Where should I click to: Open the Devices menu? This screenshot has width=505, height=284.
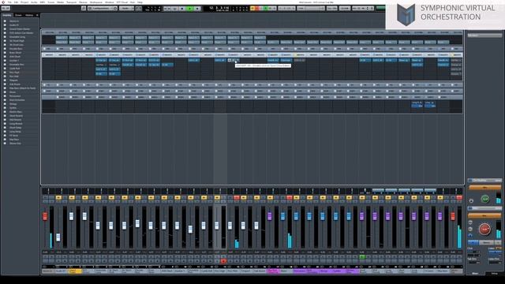click(x=83, y=2)
